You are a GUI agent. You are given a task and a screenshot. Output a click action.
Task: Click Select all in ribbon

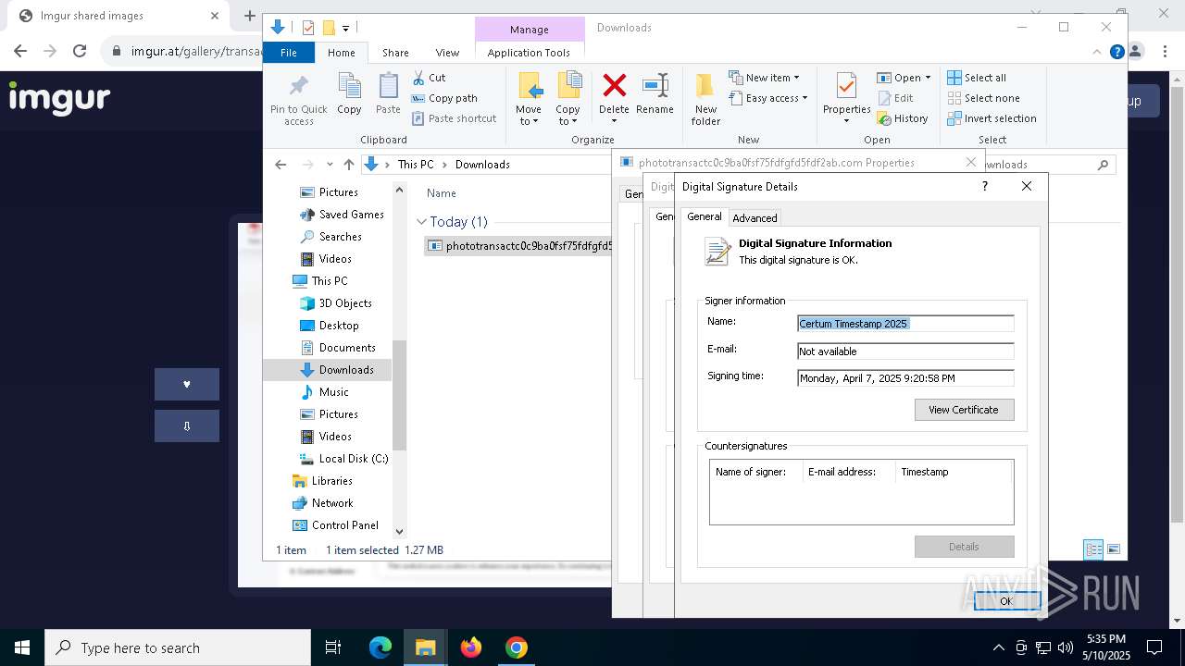(x=977, y=78)
